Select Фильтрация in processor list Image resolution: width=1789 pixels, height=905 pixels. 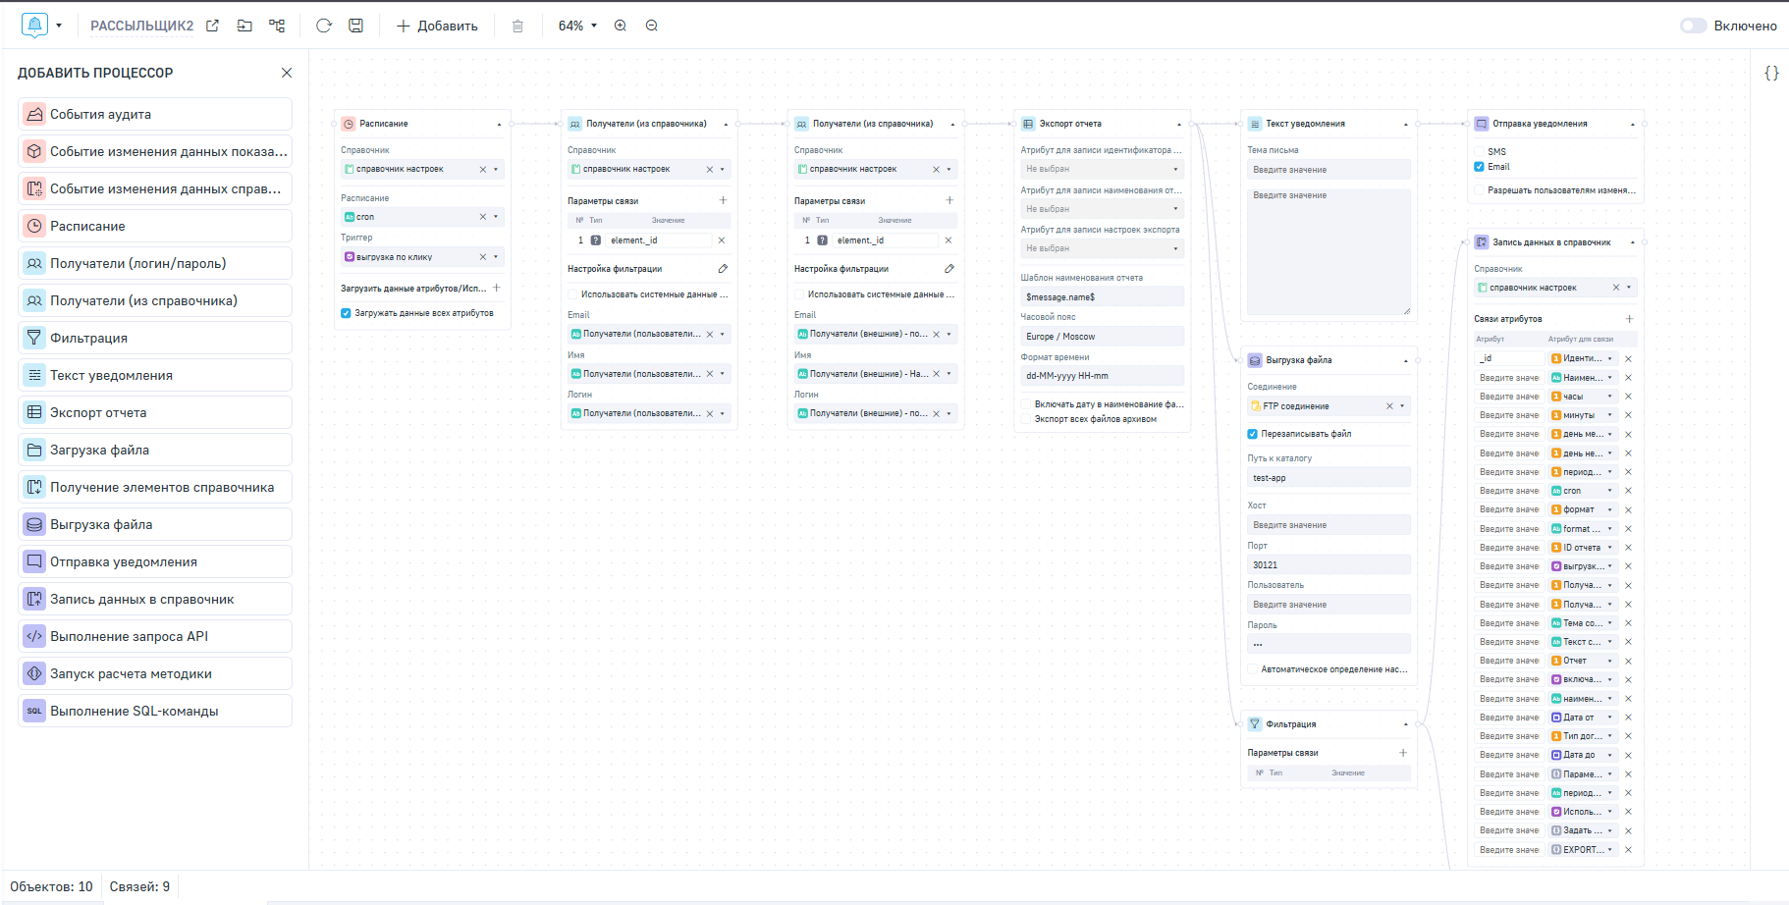coord(155,338)
